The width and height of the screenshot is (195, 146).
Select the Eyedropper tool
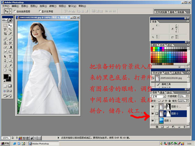click(10, 66)
